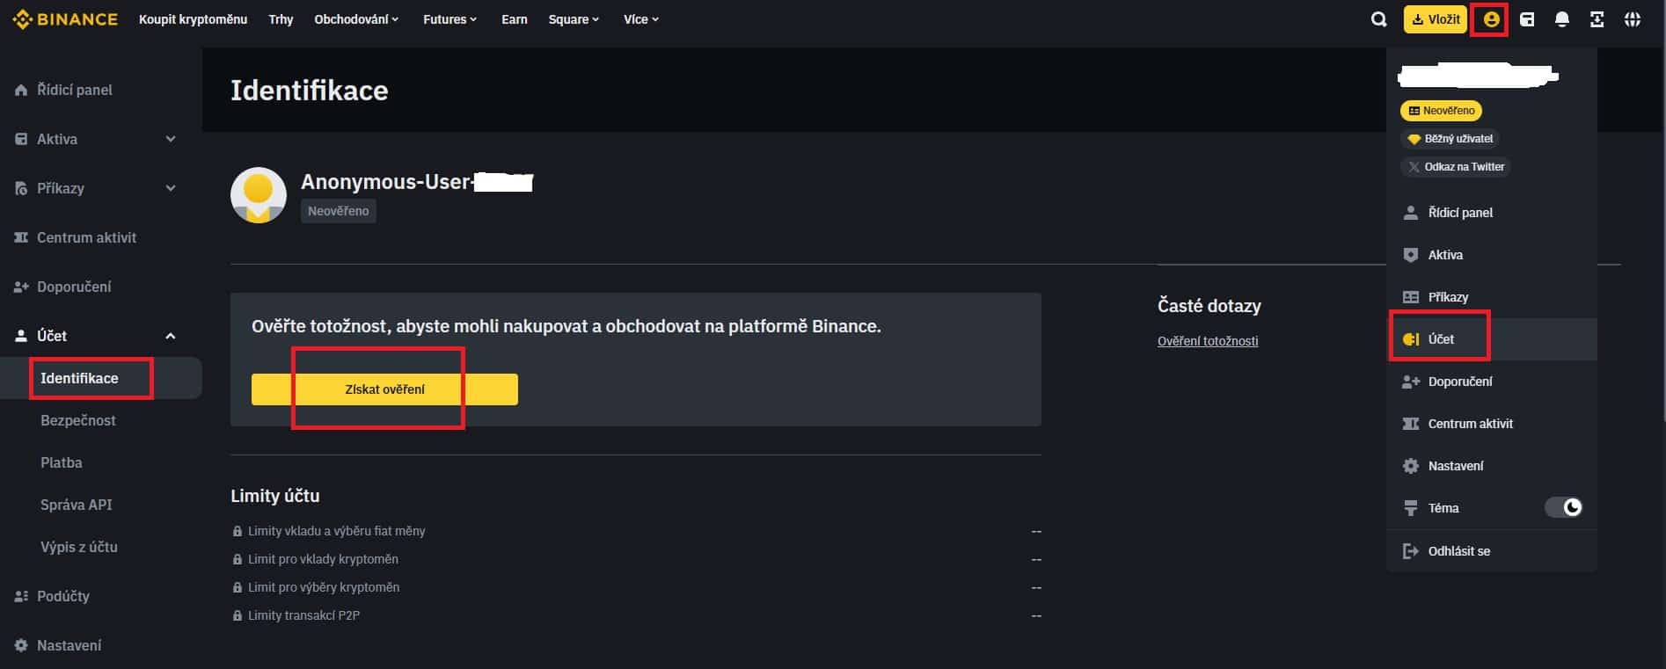Image resolution: width=1666 pixels, height=669 pixels.
Task: Click Odhlásit se to log out
Action: pos(1492,551)
